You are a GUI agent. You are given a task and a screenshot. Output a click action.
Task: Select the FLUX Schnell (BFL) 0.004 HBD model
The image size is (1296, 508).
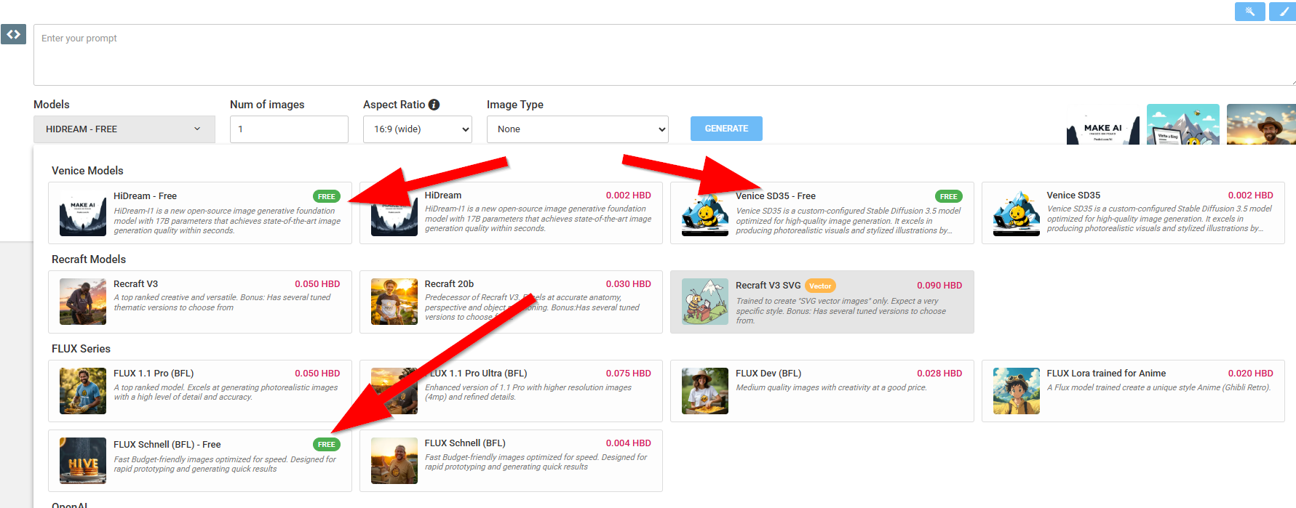pyautogui.click(x=511, y=461)
